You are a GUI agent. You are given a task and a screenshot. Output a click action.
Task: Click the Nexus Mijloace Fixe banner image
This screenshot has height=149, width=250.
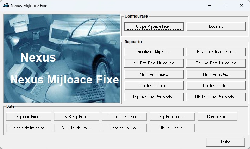(x=62, y=58)
